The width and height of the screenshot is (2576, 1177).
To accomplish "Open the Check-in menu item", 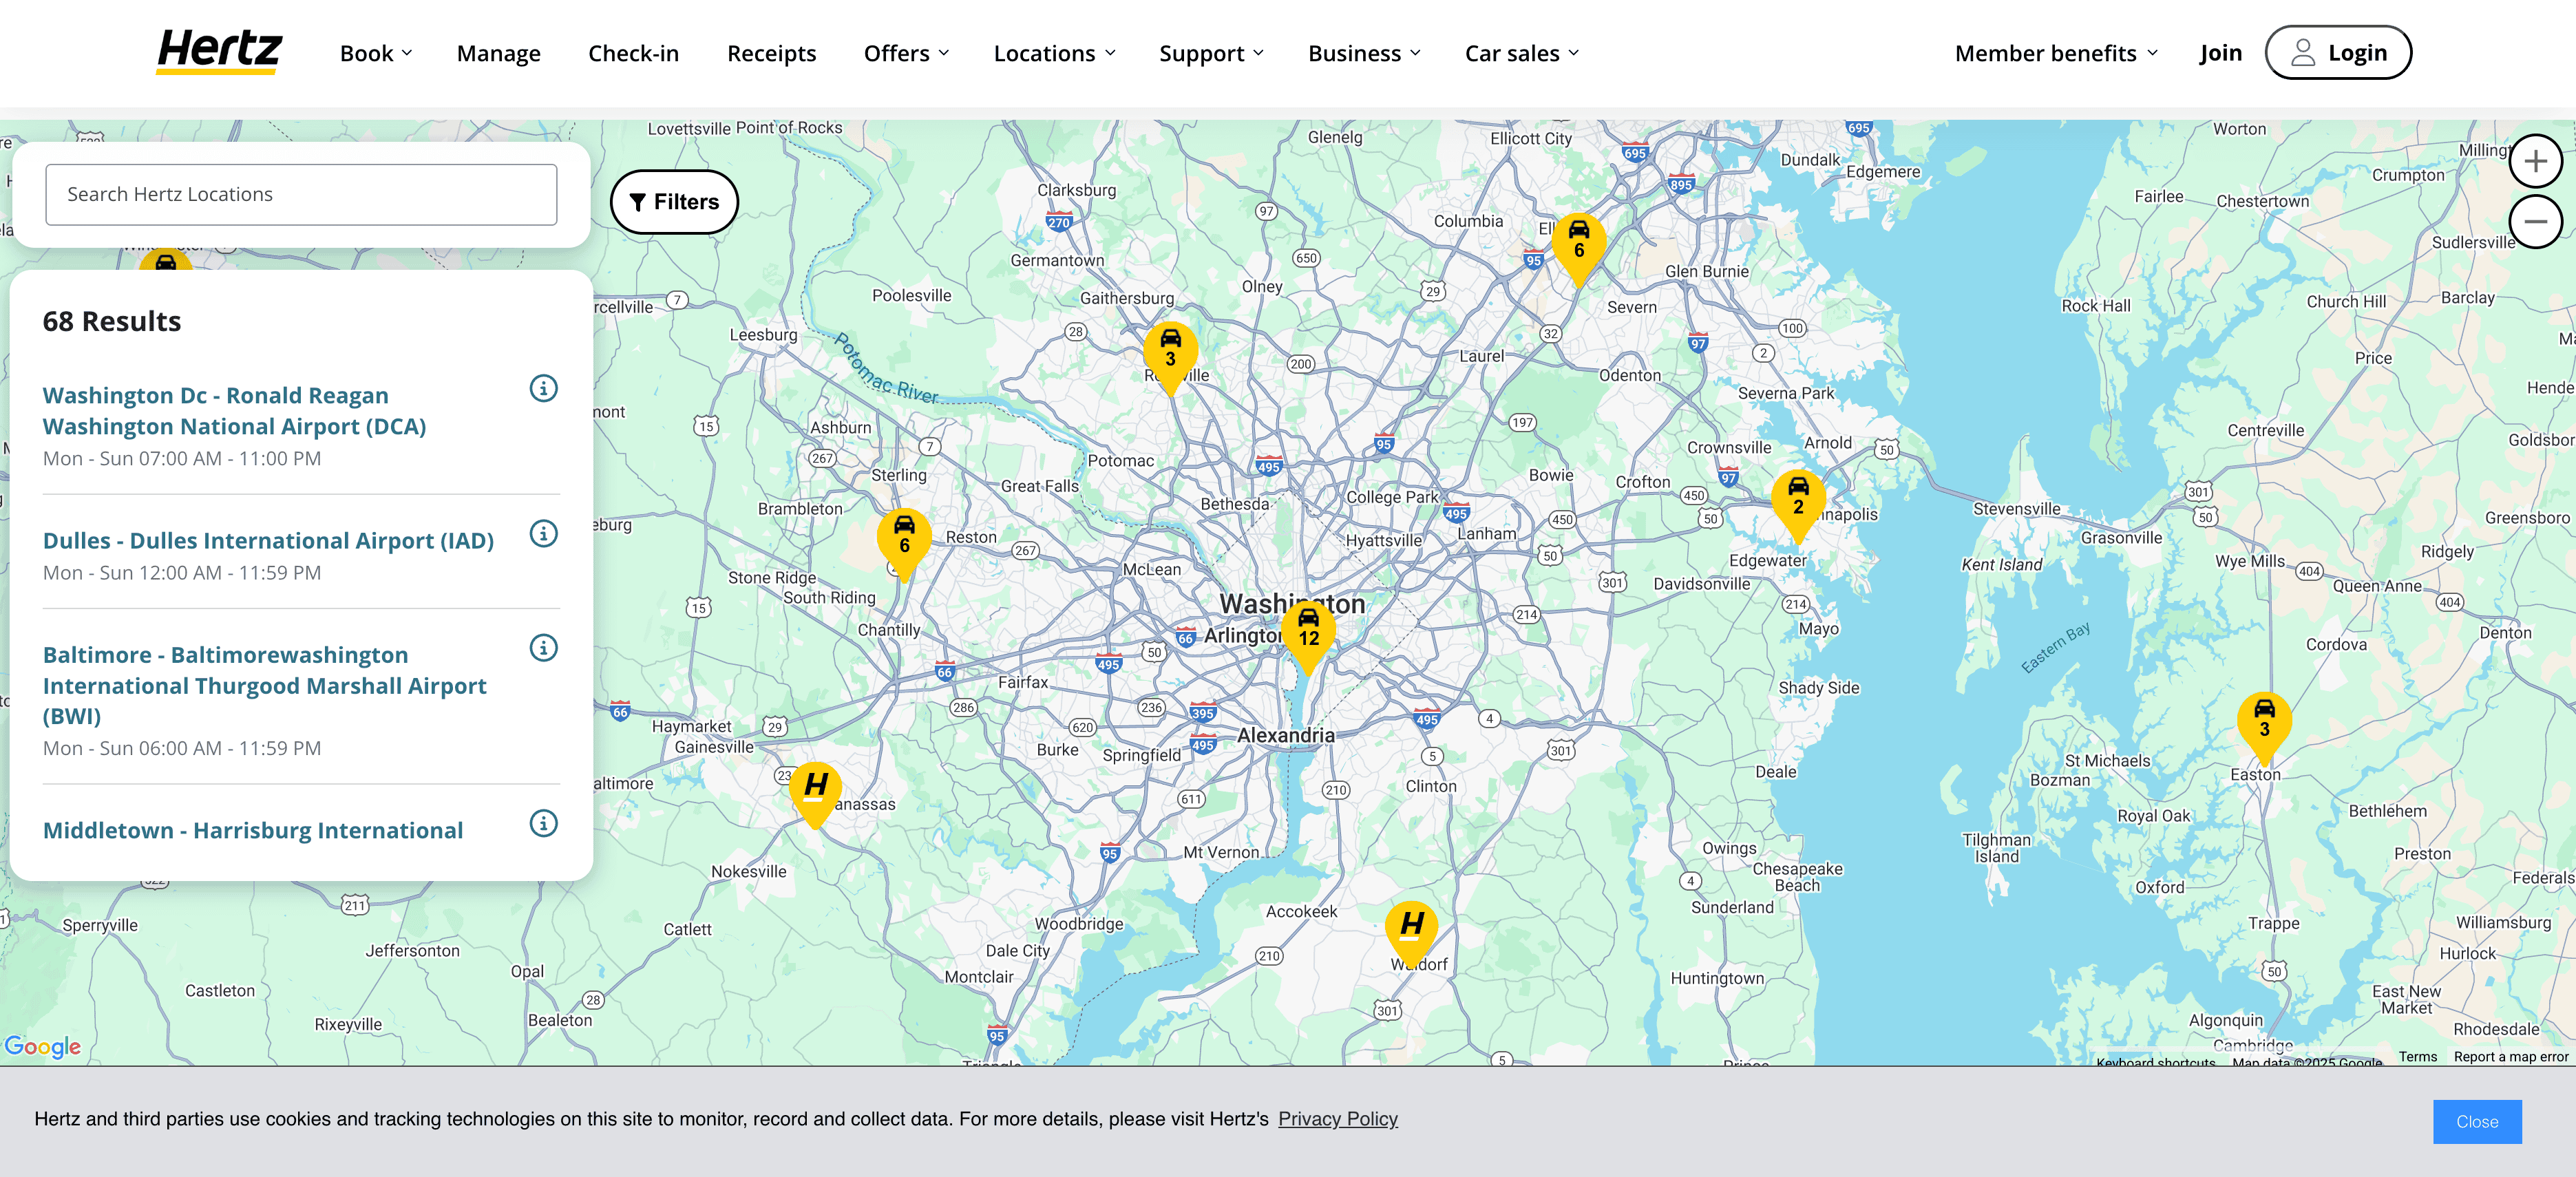I will coord(633,53).
